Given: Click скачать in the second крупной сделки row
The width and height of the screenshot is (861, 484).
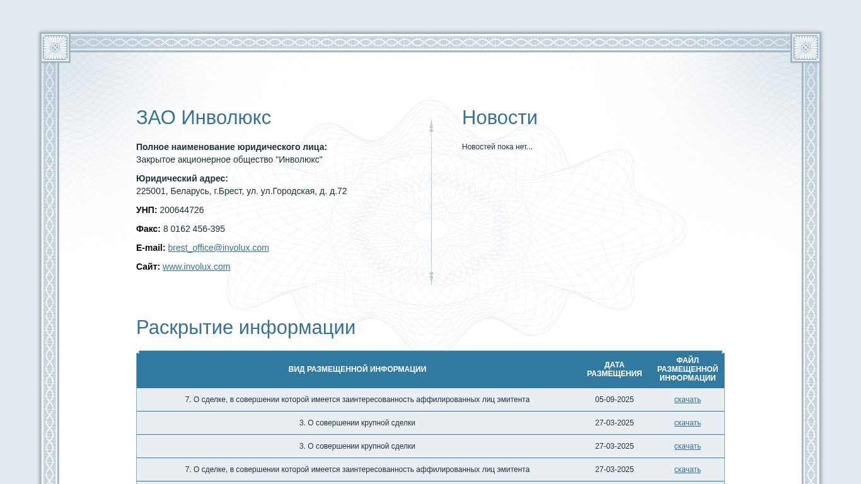Looking at the screenshot, I should click(687, 446).
